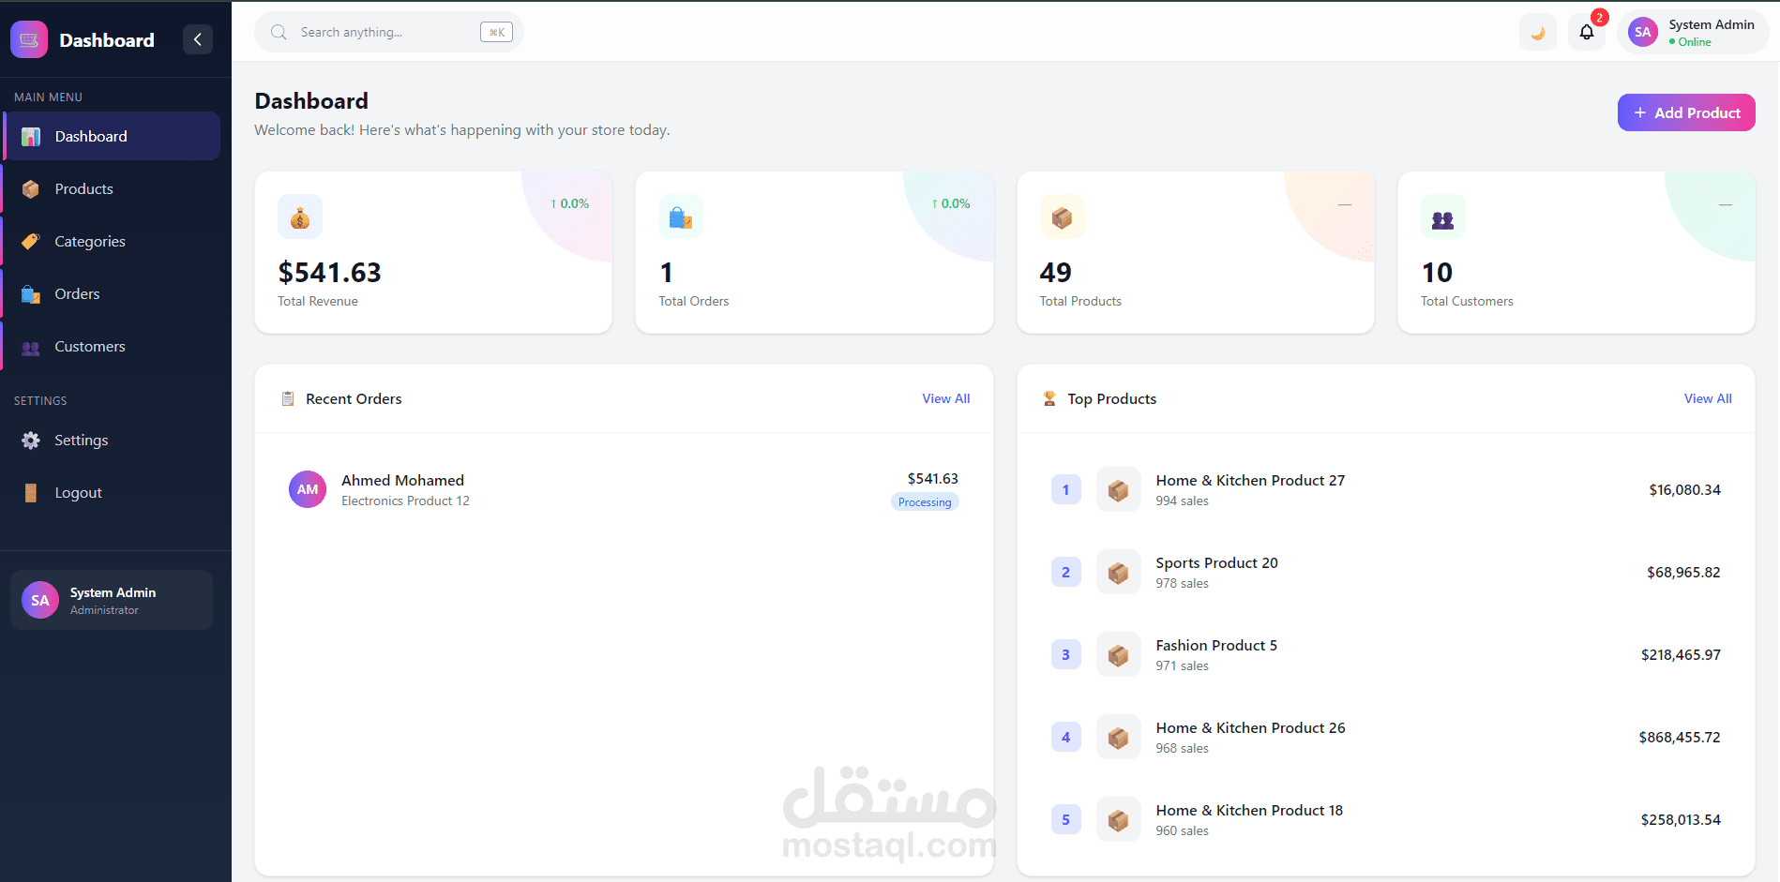1780x882 pixels.
Task: Open the Customers menu item
Action: click(x=113, y=346)
